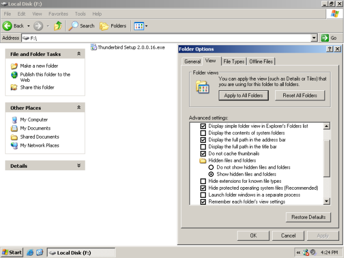Launch Internet Explorer from quick launch
The image size is (344, 258).
(x=30, y=253)
